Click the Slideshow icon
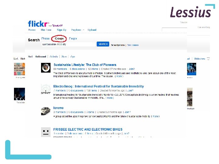Viewport: 219px width, 164px height. pyautogui.click(x=208, y=59)
